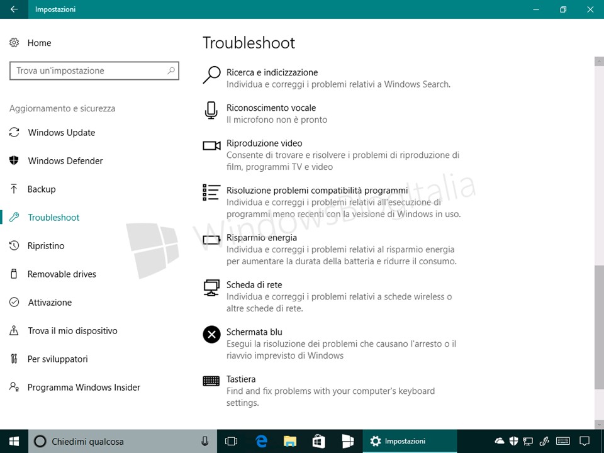Click the Riproduzione video camera icon
This screenshot has height=453, width=604.
[x=211, y=145]
